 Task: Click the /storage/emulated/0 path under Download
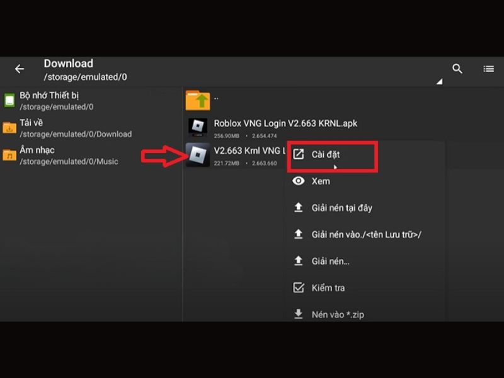click(x=86, y=77)
